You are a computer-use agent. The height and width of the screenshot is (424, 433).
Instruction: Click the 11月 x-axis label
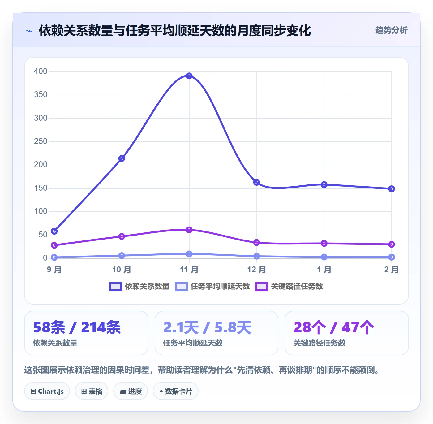click(x=189, y=270)
